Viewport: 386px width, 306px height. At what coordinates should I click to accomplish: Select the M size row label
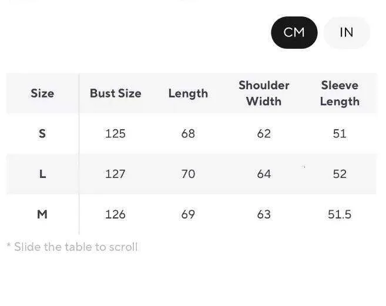point(42,214)
